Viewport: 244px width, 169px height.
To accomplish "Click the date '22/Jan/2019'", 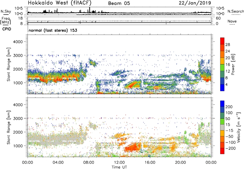I will [x=195, y=3].
